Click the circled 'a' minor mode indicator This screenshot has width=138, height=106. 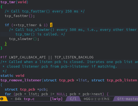[x=92, y=99]
